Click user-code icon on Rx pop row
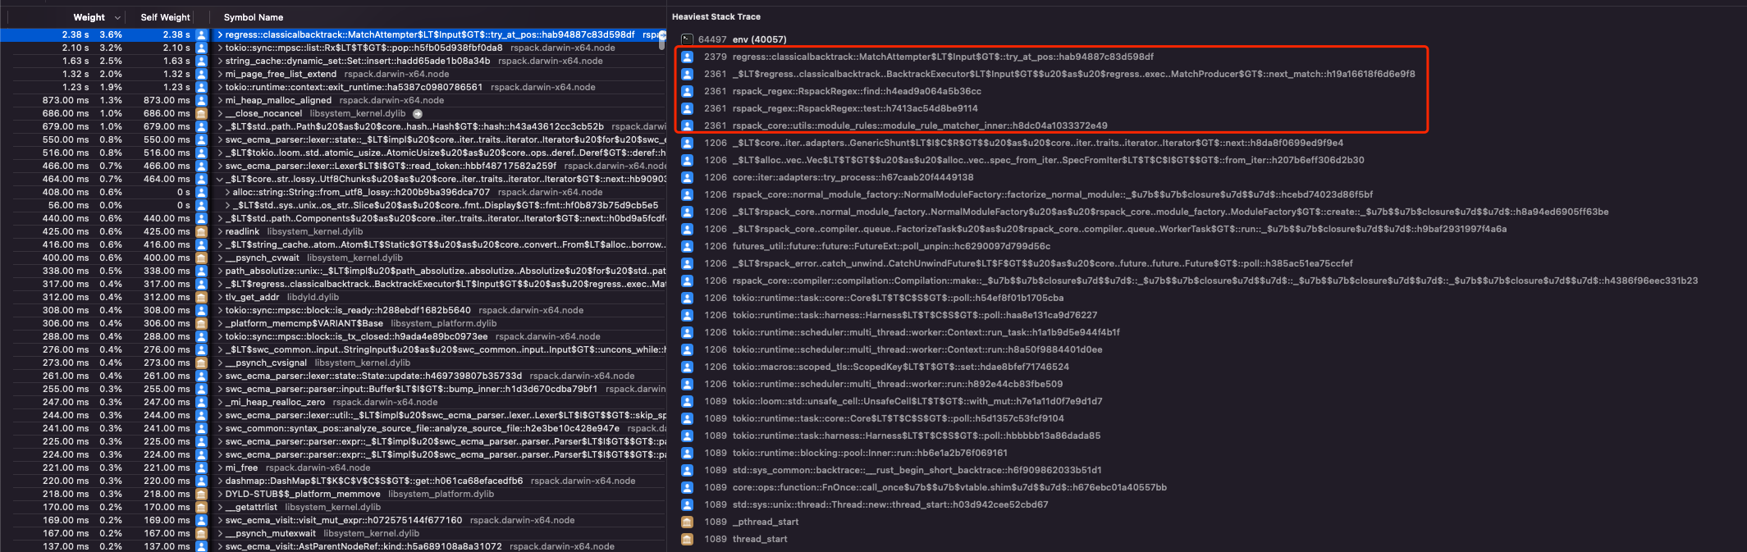1747x552 pixels. tap(201, 48)
